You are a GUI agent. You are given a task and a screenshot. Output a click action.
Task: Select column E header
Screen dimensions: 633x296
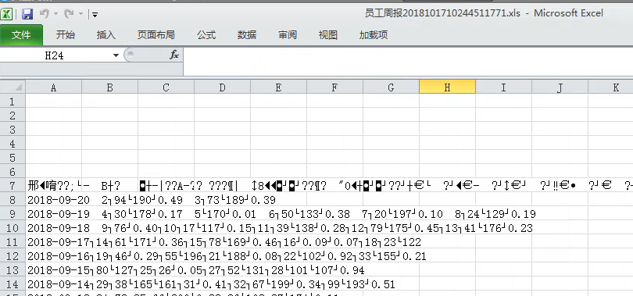pyautogui.click(x=278, y=87)
